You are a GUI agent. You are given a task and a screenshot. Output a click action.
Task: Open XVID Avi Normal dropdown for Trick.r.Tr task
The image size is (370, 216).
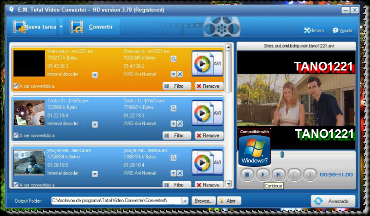173,124
